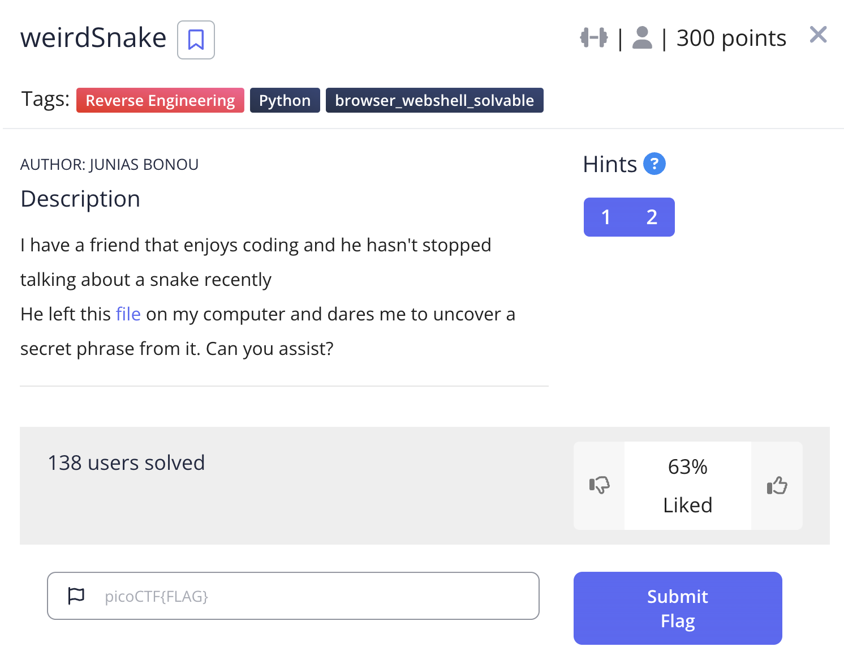Viewport: 844px width, 668px height.
Task: Select the Reverse Engineering tag
Action: click(160, 100)
